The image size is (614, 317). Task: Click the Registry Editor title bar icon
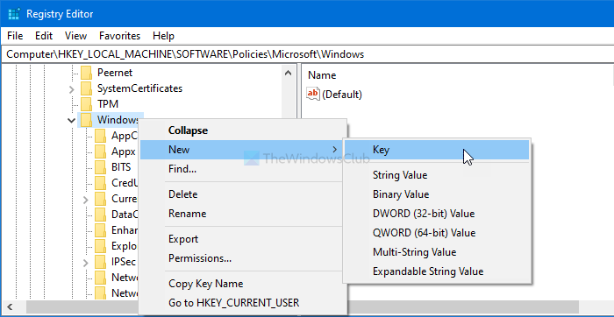[x=14, y=14]
